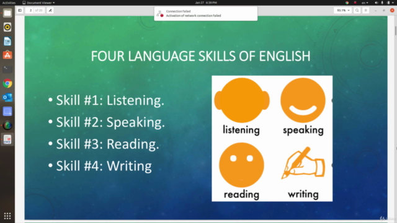Viewport: 397px width, 223px height.
Task: Click the Chrome tray indicator in top bar
Action: (x=347, y=2)
